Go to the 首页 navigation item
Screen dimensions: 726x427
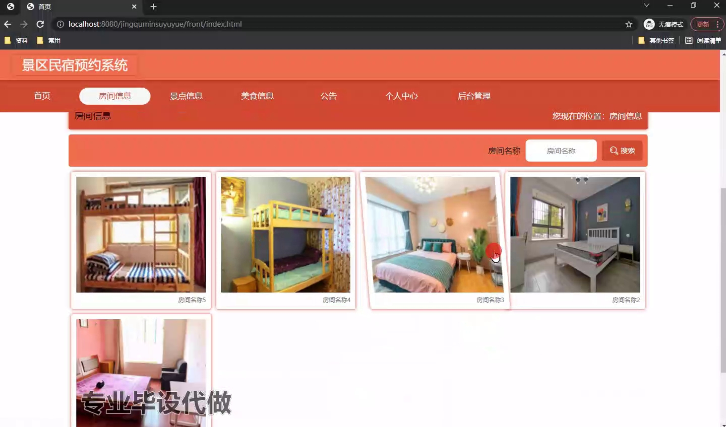coord(42,96)
